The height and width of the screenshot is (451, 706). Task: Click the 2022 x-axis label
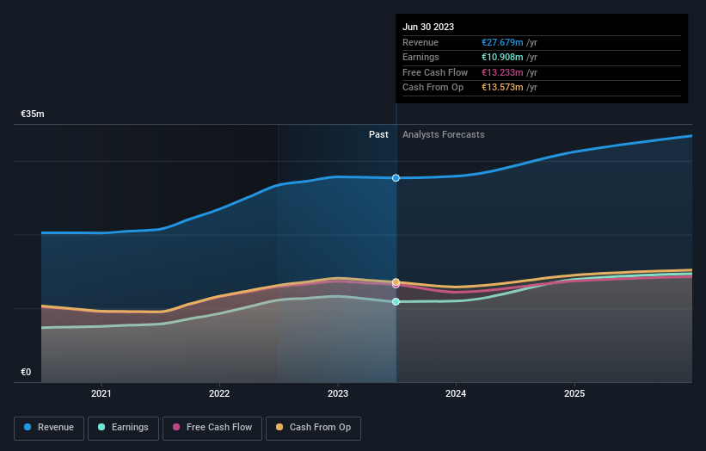pyautogui.click(x=219, y=394)
